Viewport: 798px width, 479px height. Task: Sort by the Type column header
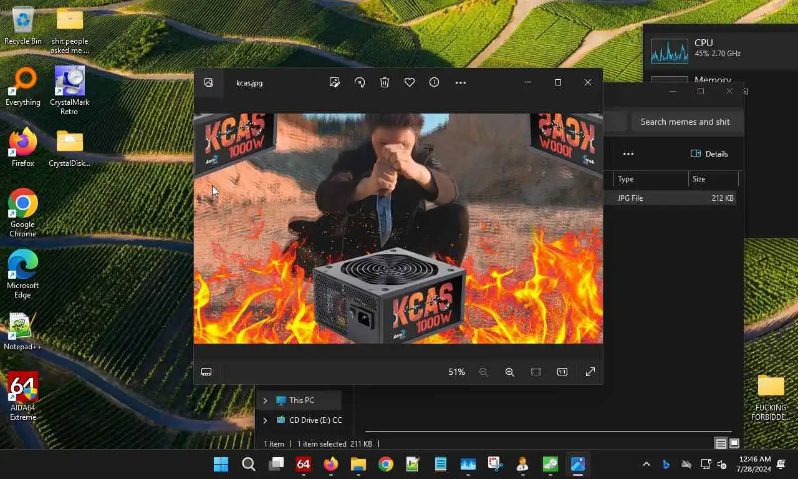pos(651,179)
